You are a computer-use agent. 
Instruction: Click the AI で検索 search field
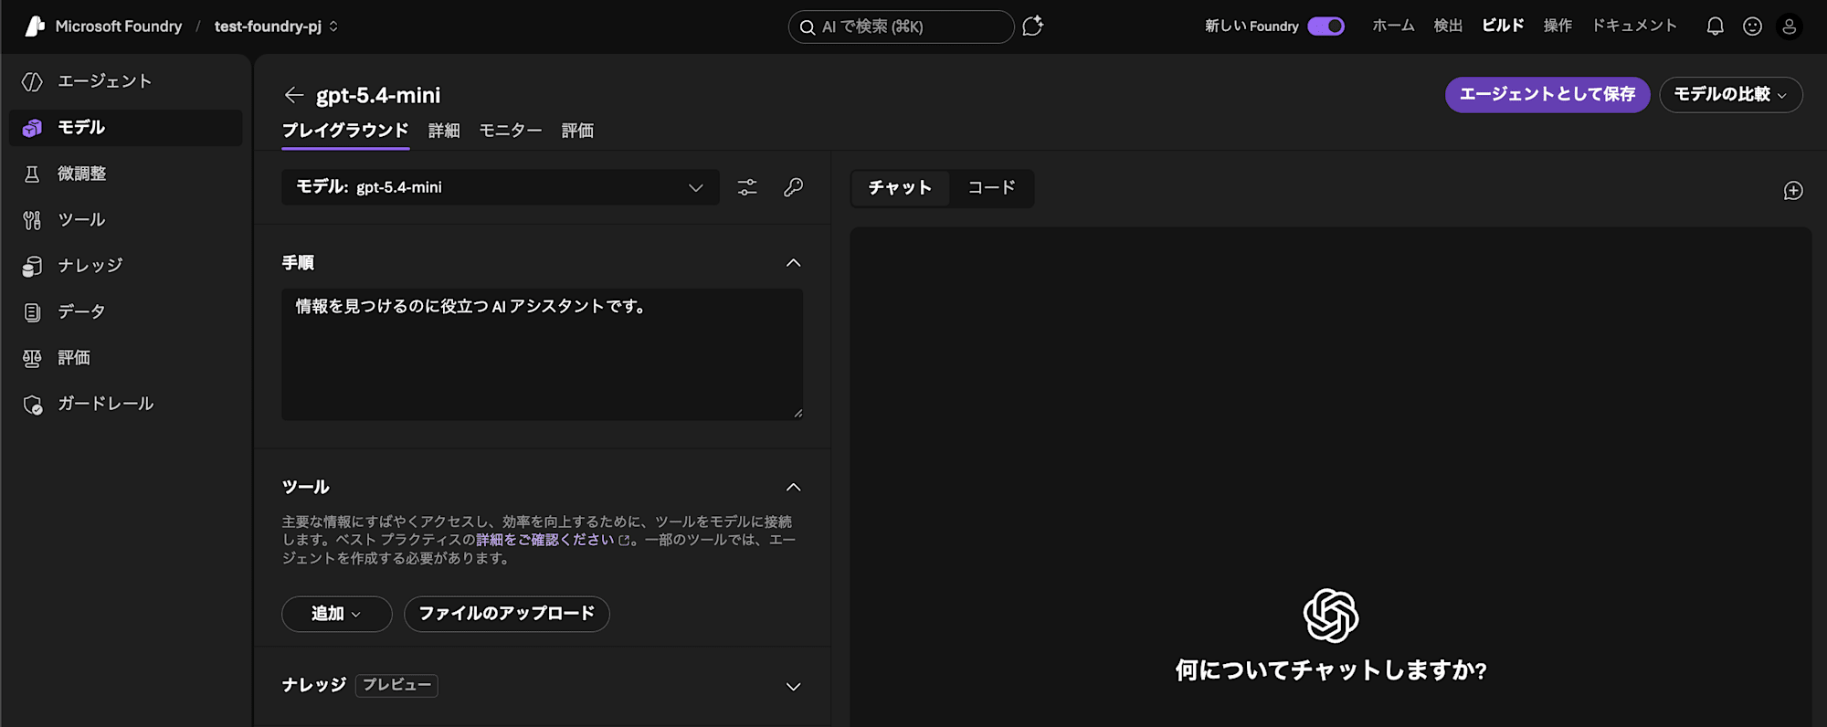[x=902, y=27]
